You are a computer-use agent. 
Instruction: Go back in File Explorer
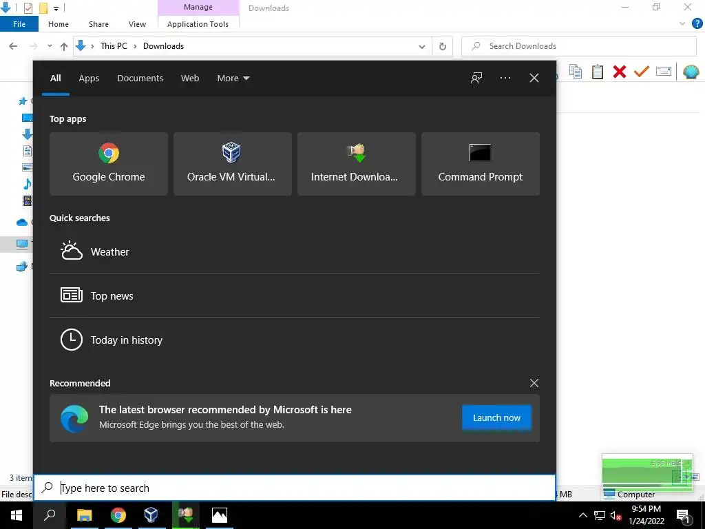coord(13,46)
